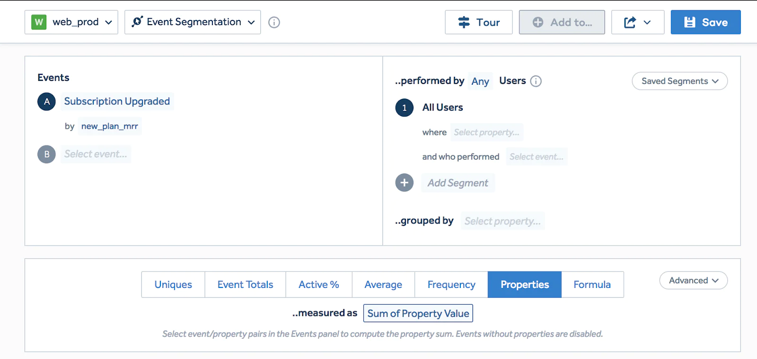Click the Save button
The width and height of the screenshot is (757, 359).
[x=705, y=22]
